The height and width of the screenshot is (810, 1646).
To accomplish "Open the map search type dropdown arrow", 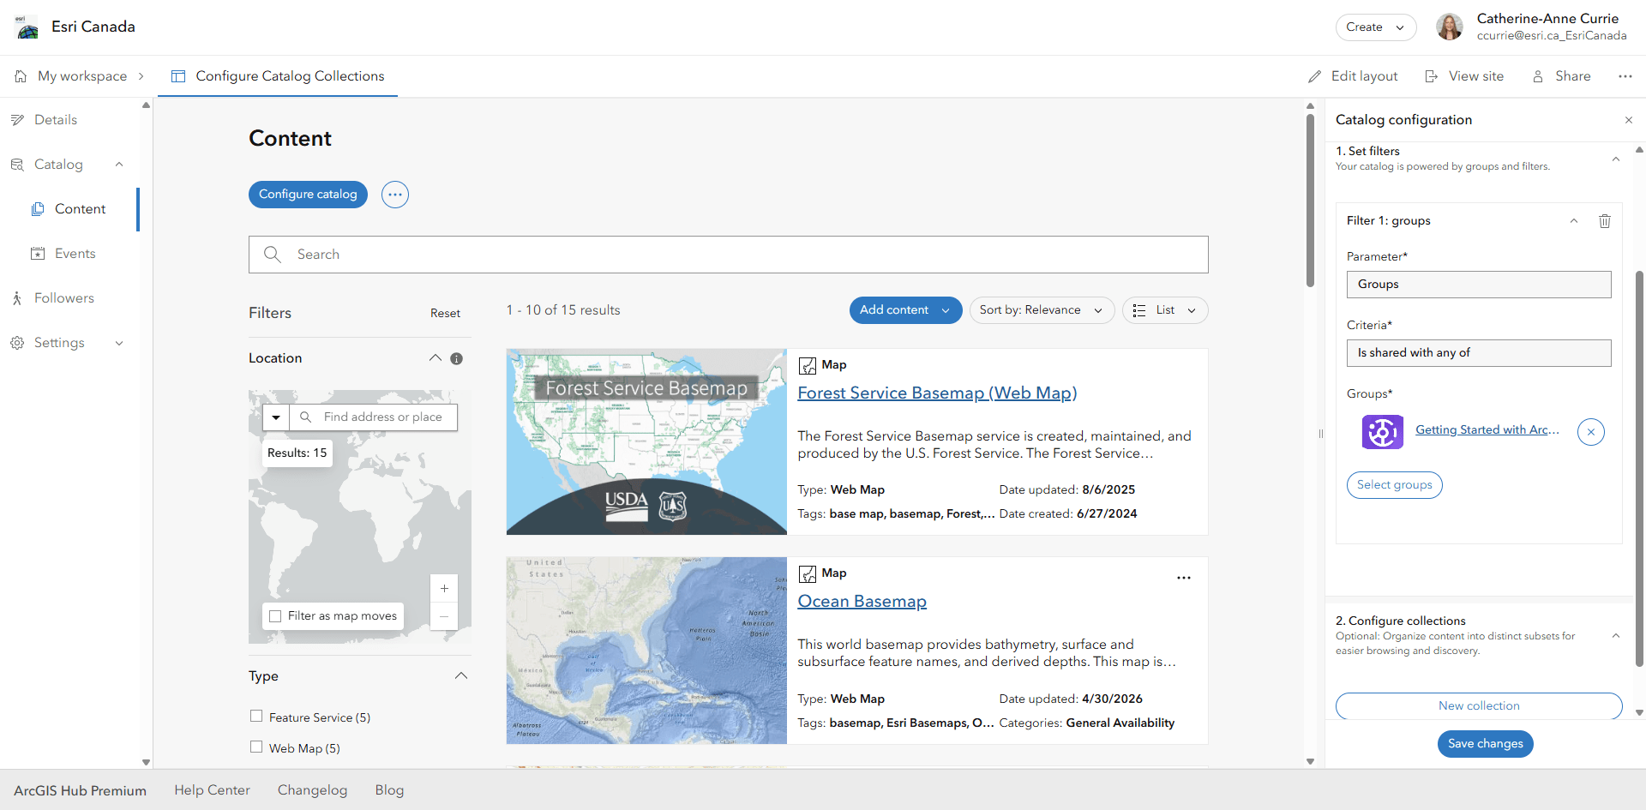I will click(x=276, y=417).
